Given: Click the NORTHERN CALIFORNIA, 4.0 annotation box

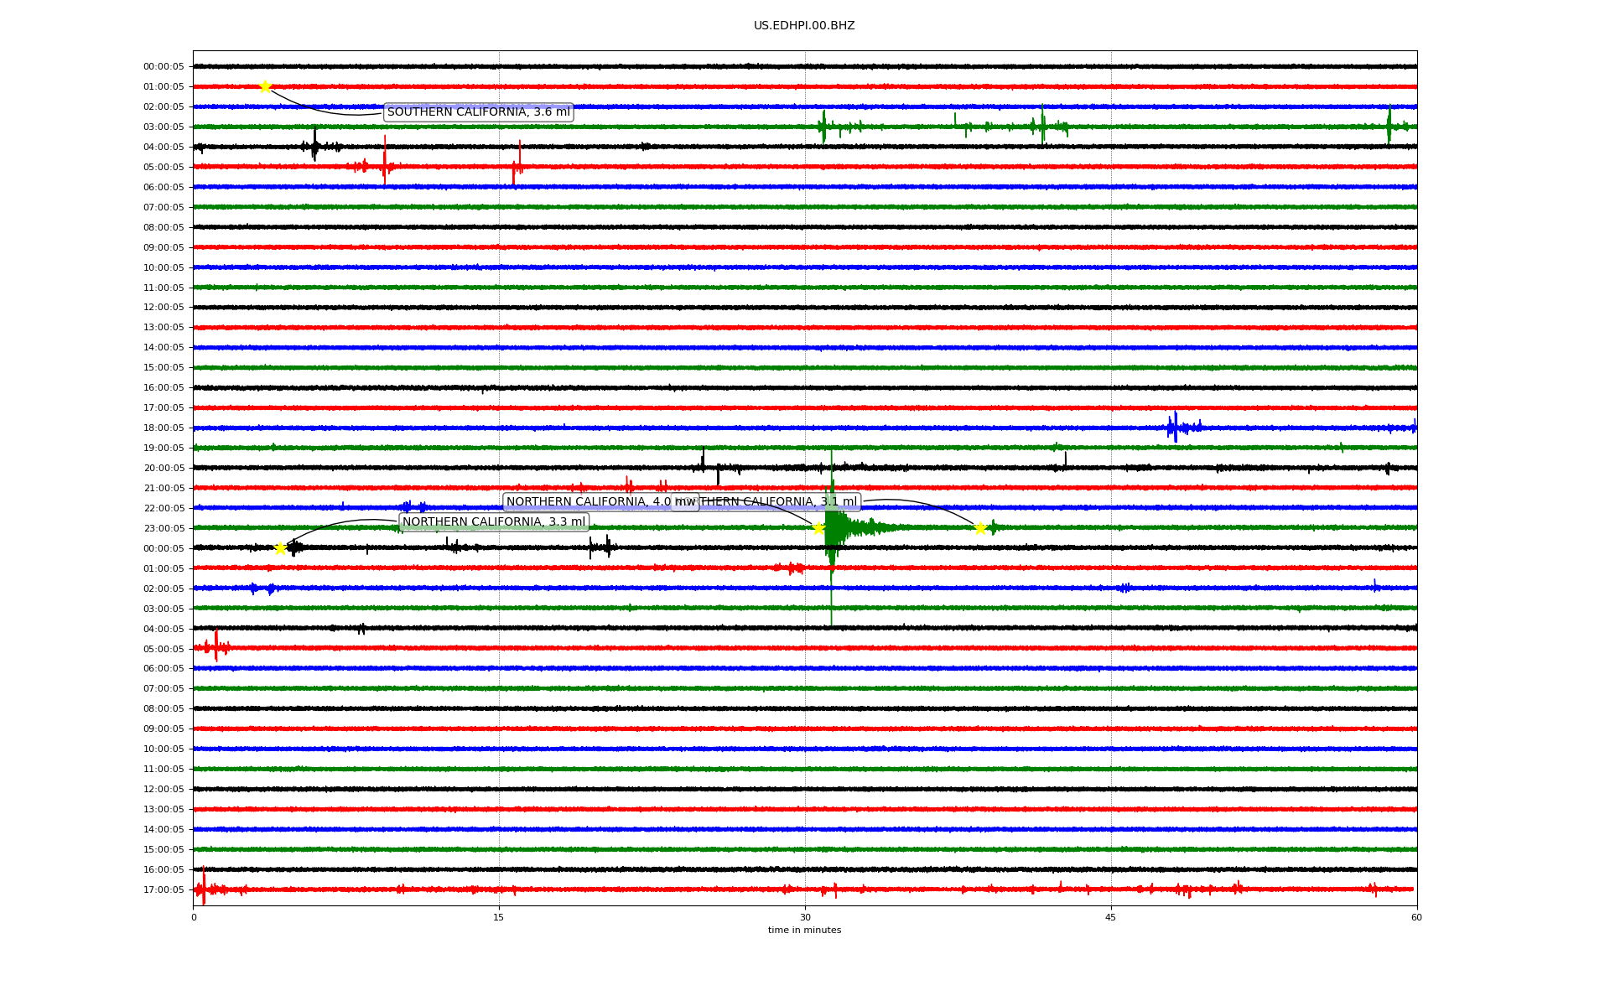Looking at the screenshot, I should [x=587, y=502].
